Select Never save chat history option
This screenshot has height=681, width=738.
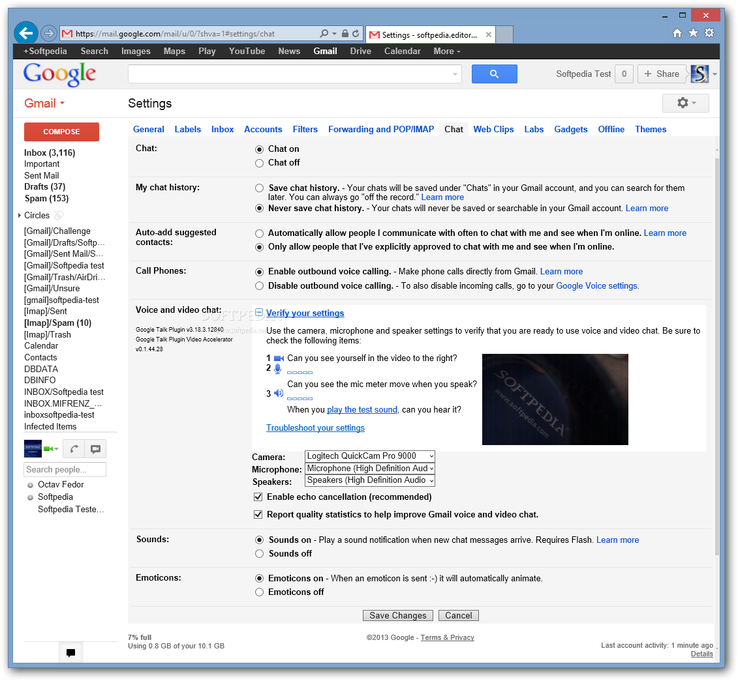coord(259,208)
